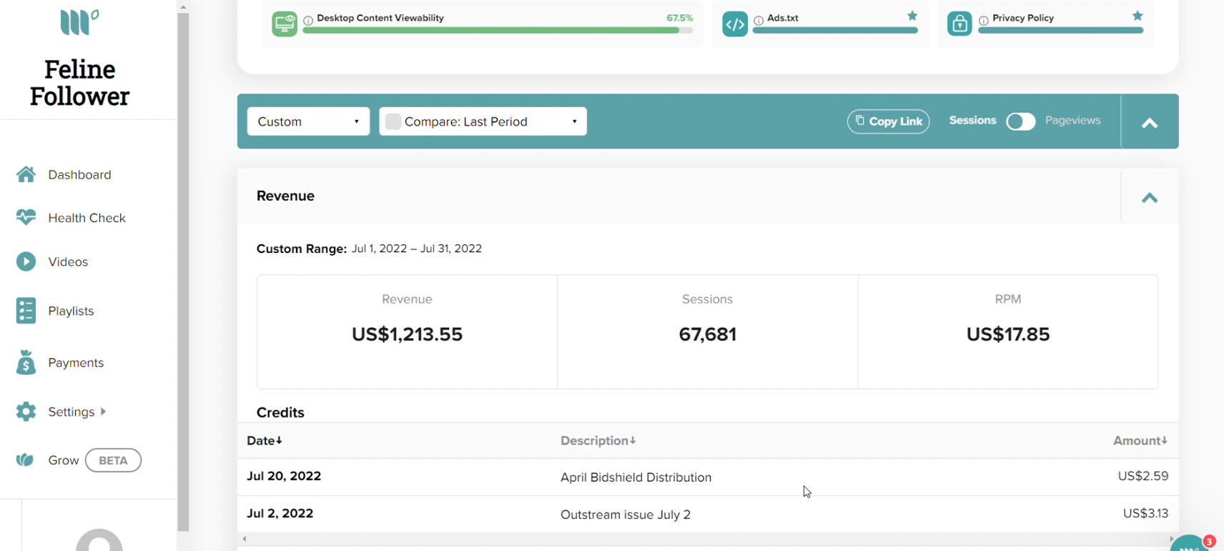Viewport: 1224px width, 551px height.
Task: Click scroll-left arrow on the Credits table scrollbar
Action: tap(245, 539)
